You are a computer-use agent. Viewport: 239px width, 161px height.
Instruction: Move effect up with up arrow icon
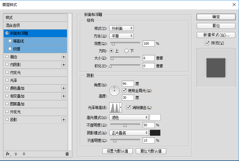[x=16, y=154]
